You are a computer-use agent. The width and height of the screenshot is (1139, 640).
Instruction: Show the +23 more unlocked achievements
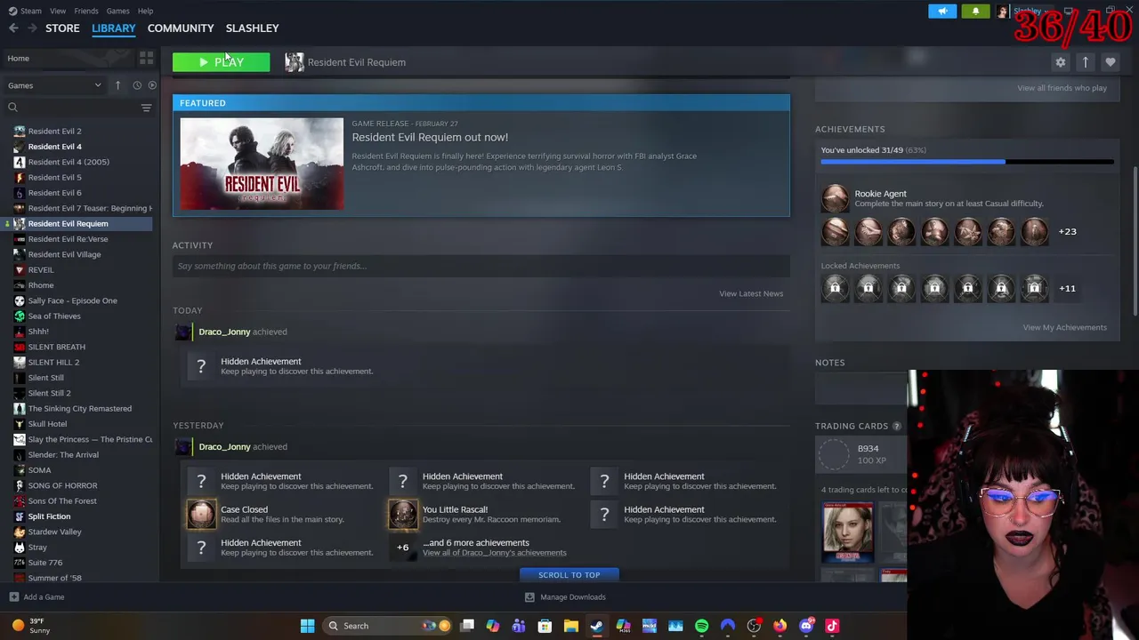(x=1067, y=232)
